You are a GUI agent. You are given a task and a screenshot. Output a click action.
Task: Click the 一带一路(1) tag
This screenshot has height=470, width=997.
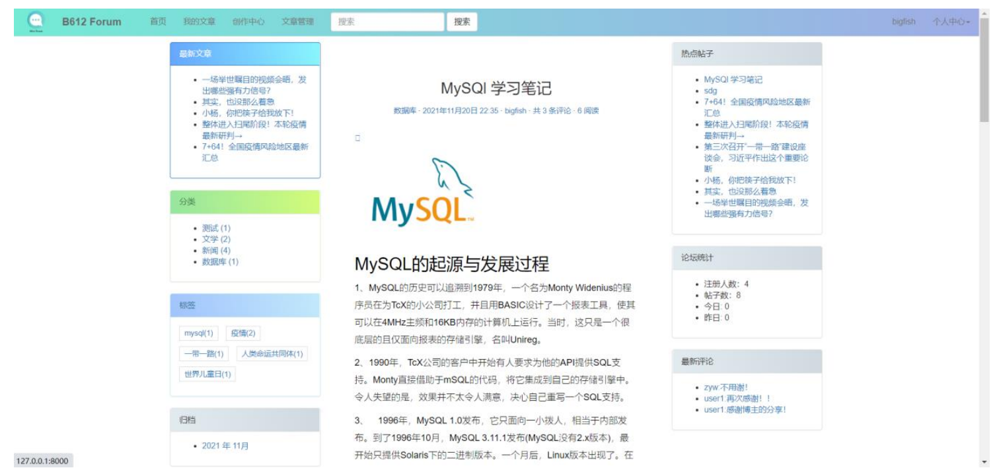coord(204,354)
